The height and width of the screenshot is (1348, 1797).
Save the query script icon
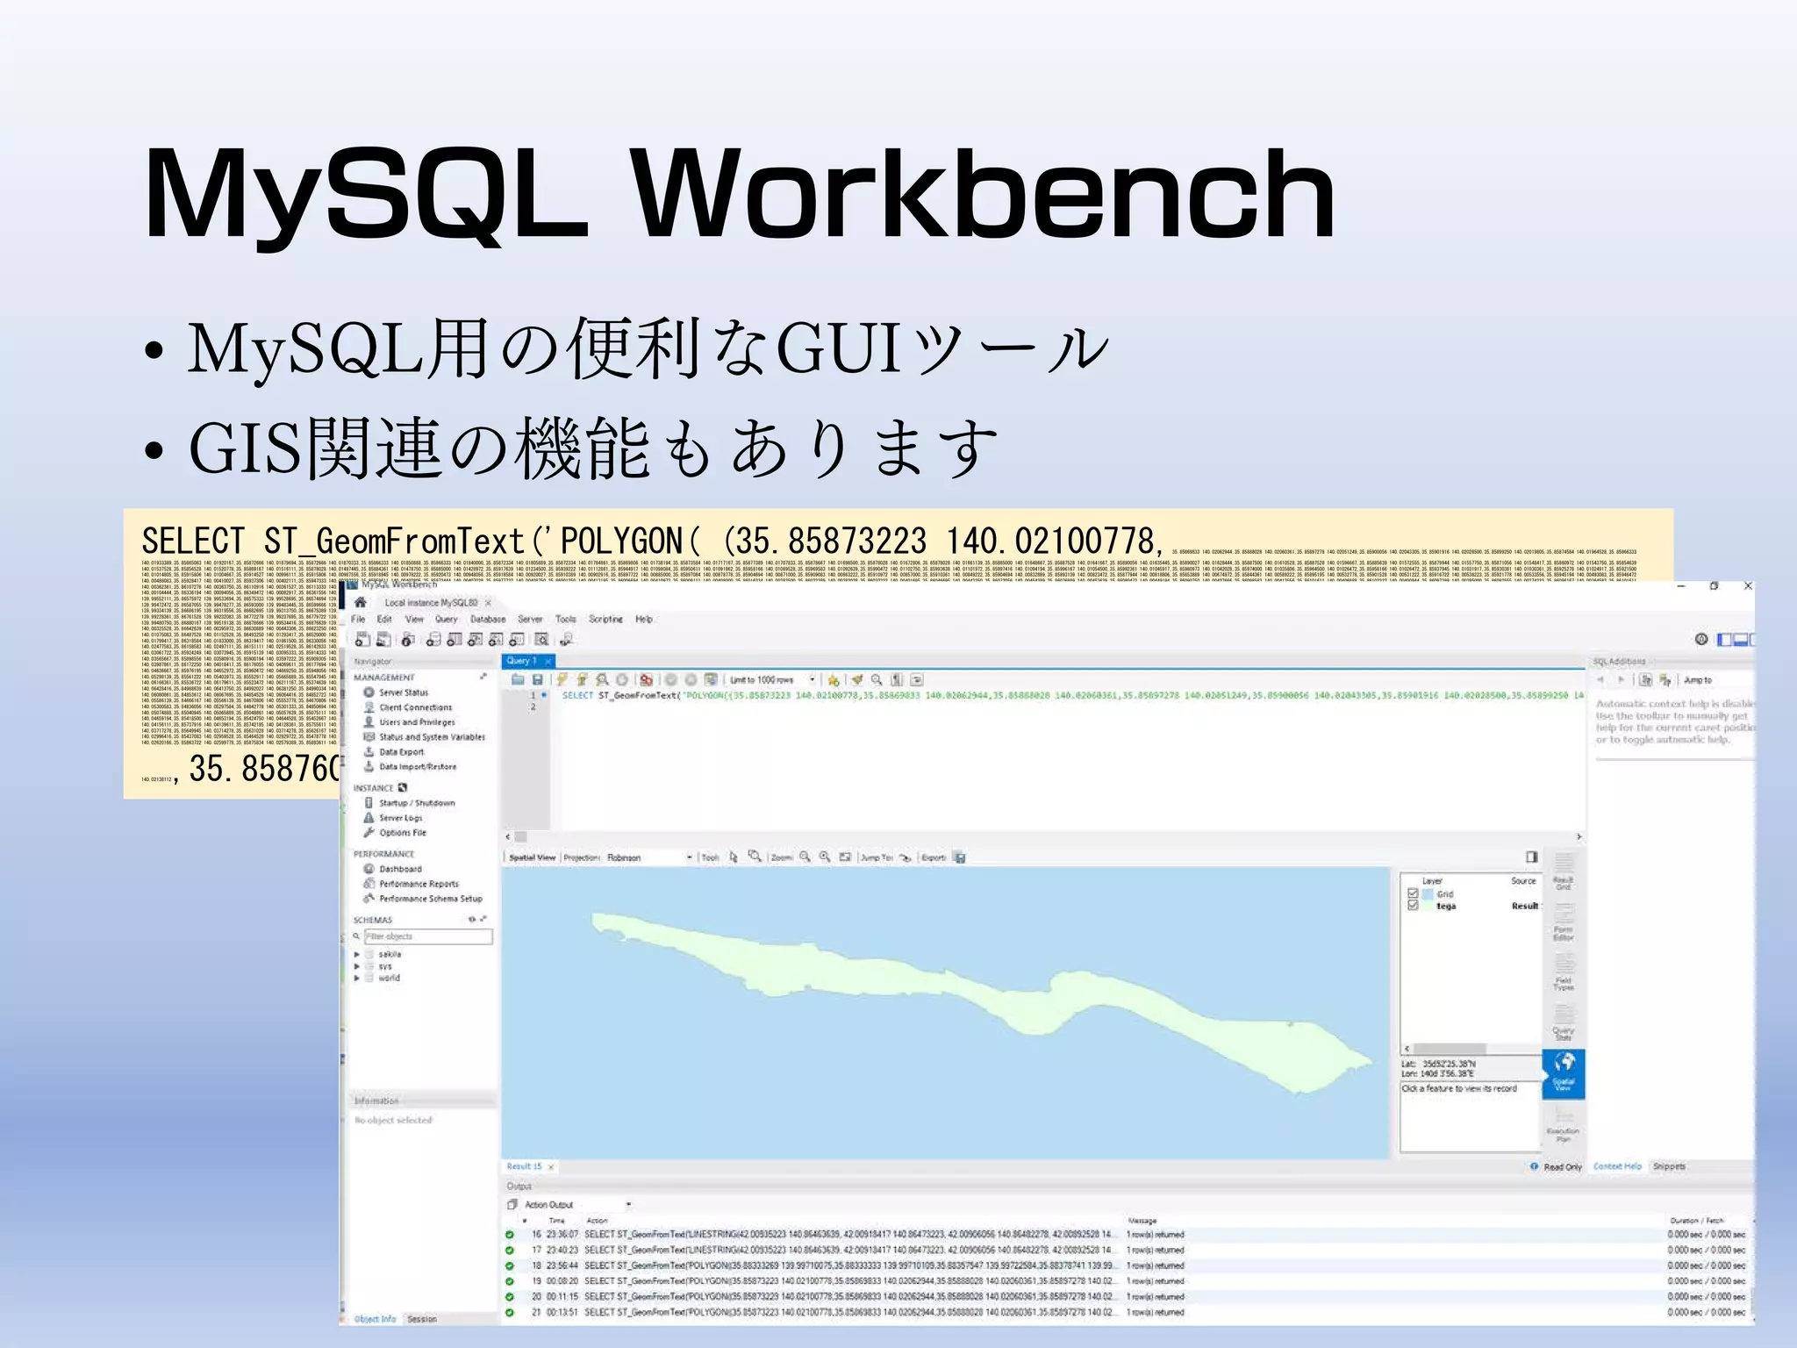click(x=536, y=679)
